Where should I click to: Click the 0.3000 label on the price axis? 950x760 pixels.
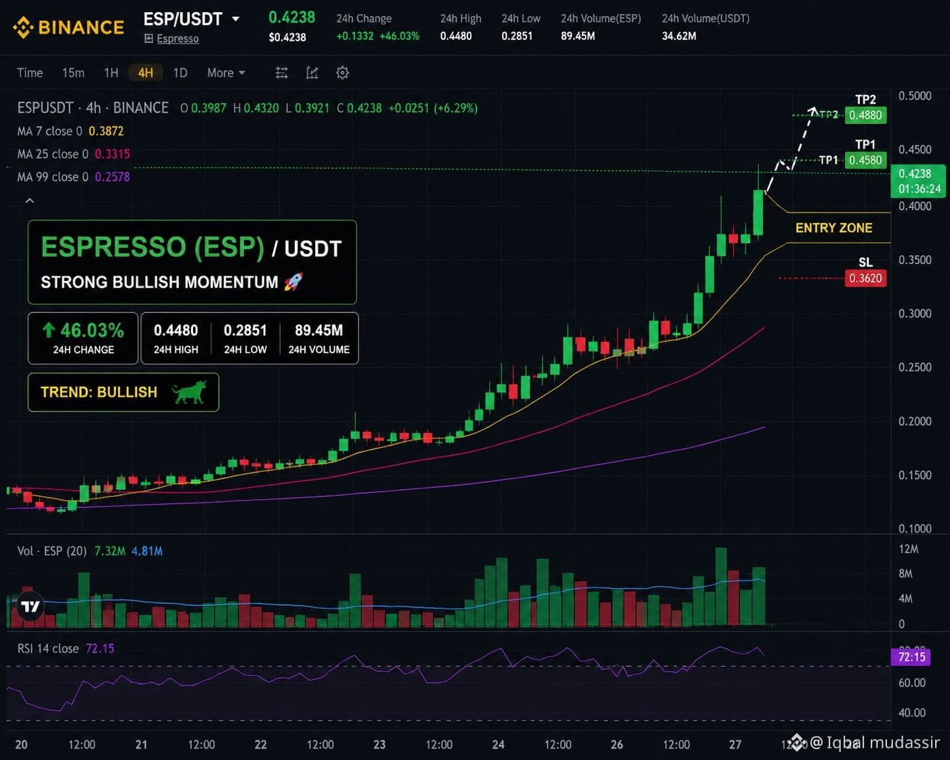point(915,314)
